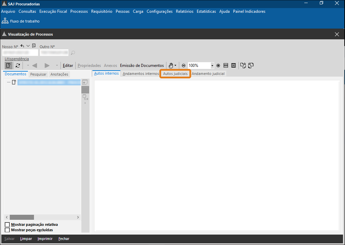Image resolution: width=345 pixels, height=245 pixels.
Task: Select the hand pan tool
Action: click(171, 66)
